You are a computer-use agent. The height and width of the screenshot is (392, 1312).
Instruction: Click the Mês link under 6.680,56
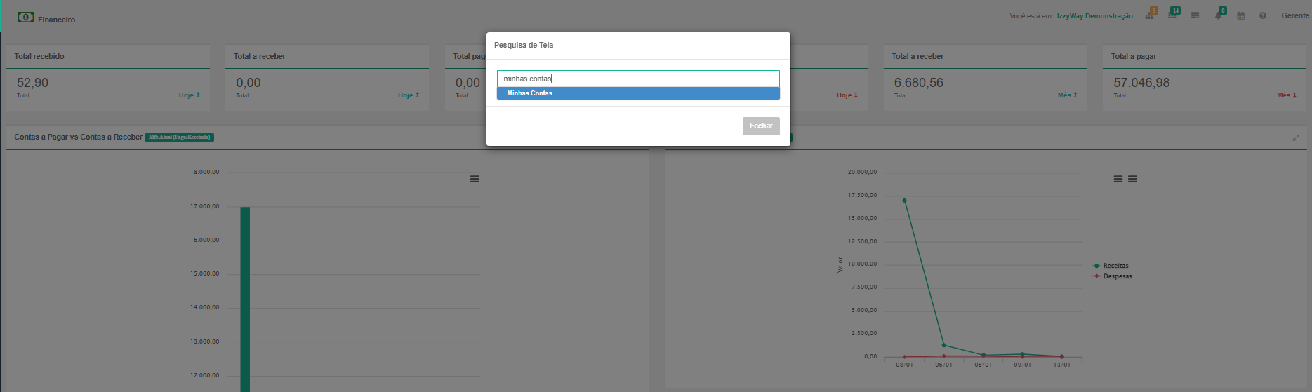point(1067,95)
